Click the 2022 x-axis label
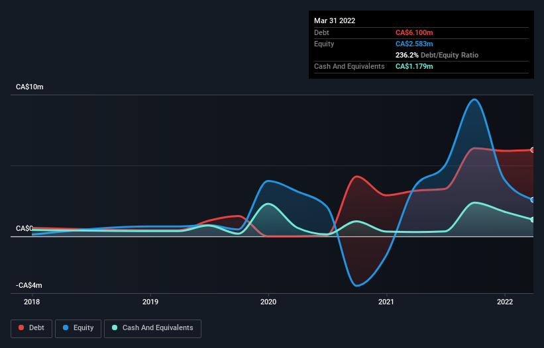The image size is (544, 348). click(x=505, y=302)
